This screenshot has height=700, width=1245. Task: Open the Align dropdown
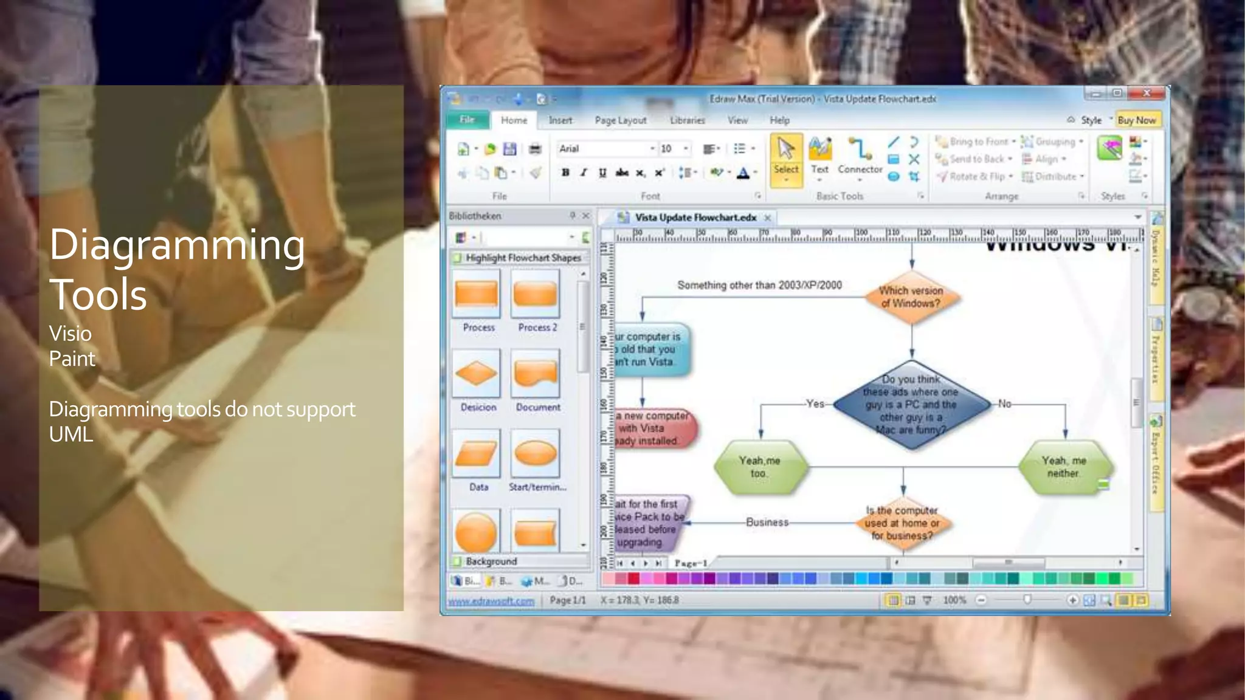1064,159
